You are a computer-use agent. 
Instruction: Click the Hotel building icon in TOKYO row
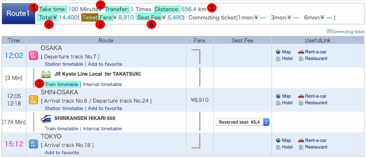click(278, 147)
